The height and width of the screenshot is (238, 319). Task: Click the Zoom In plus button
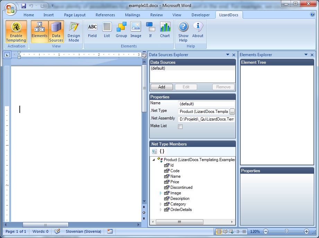pyautogui.click(x=307, y=231)
